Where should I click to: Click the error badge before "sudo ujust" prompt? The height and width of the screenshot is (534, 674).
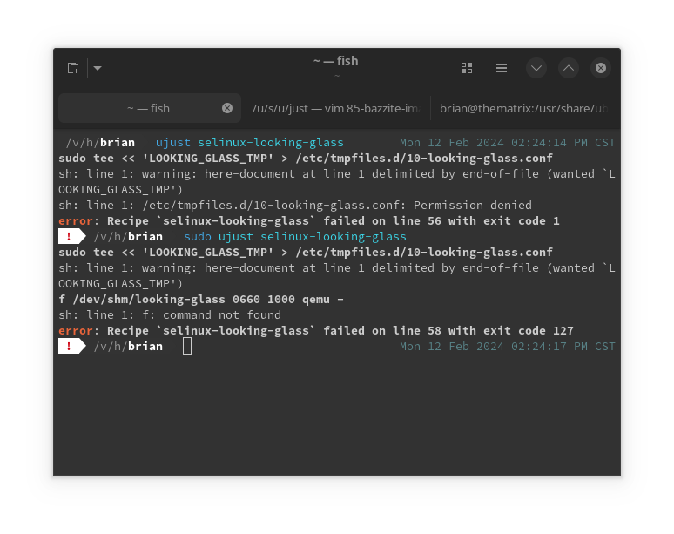71,236
